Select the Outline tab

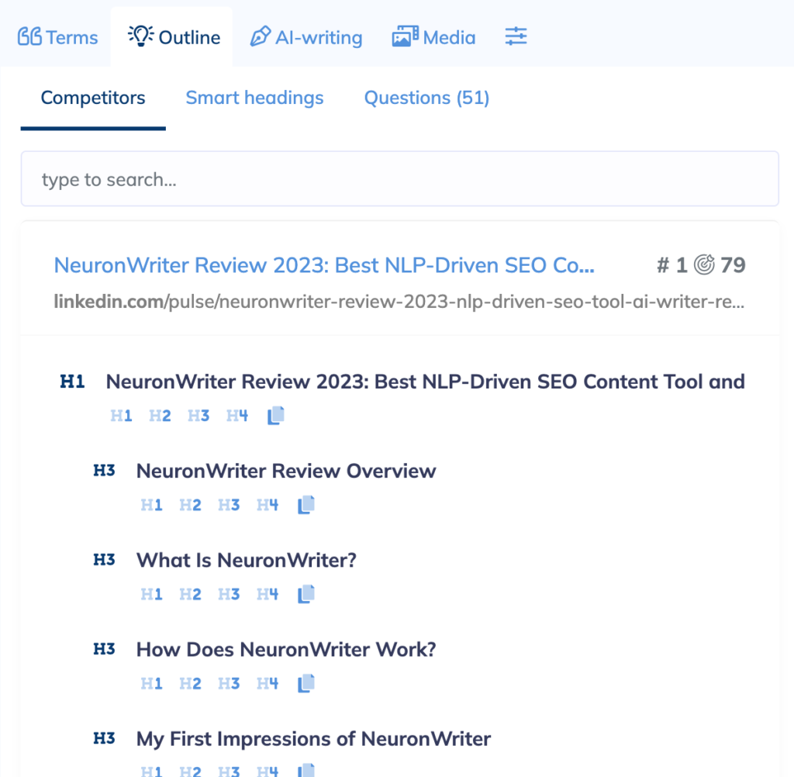pos(174,37)
